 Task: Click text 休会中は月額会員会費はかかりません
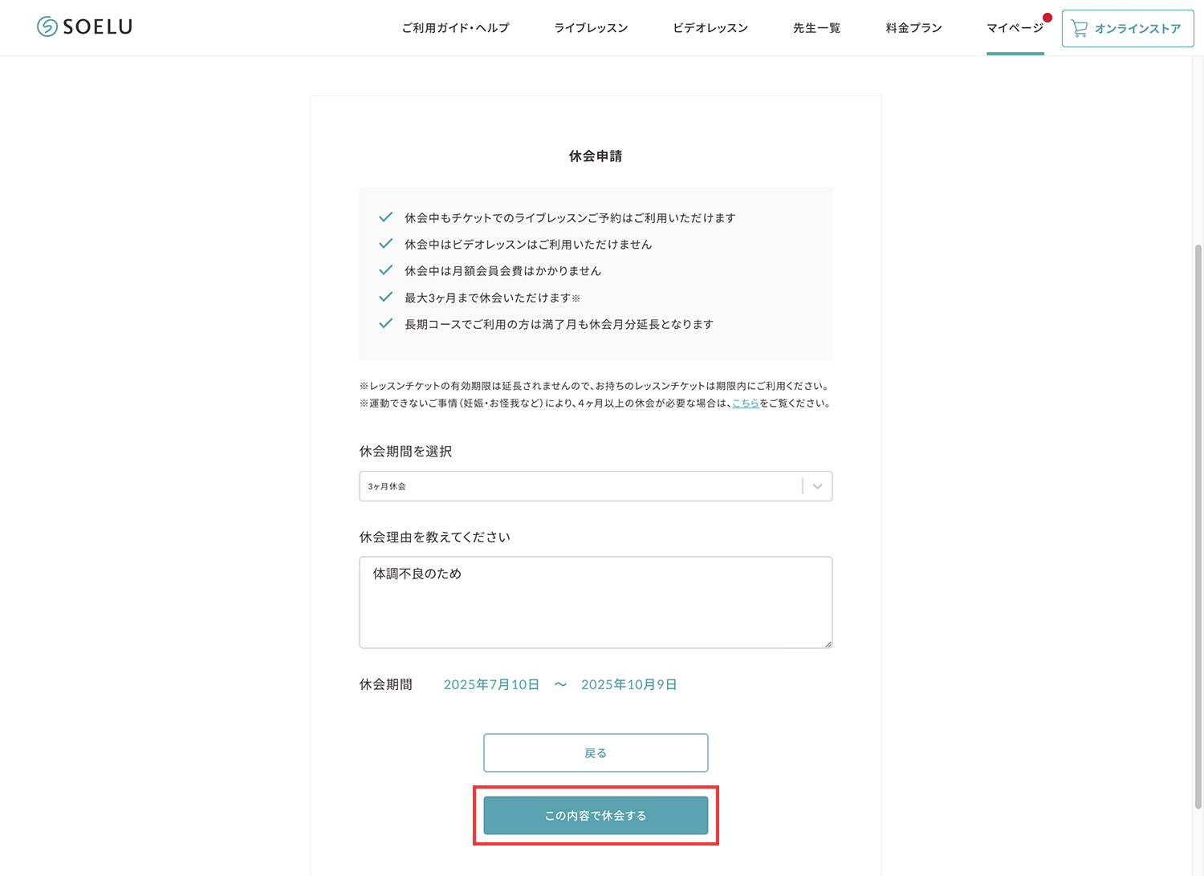point(502,271)
